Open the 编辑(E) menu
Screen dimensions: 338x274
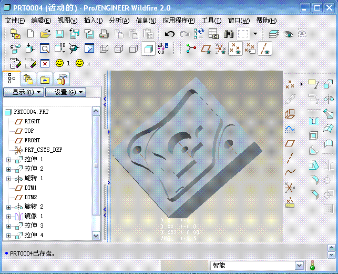(41, 21)
